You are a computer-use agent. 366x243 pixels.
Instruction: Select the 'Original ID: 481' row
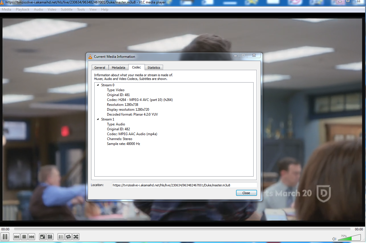click(x=118, y=95)
